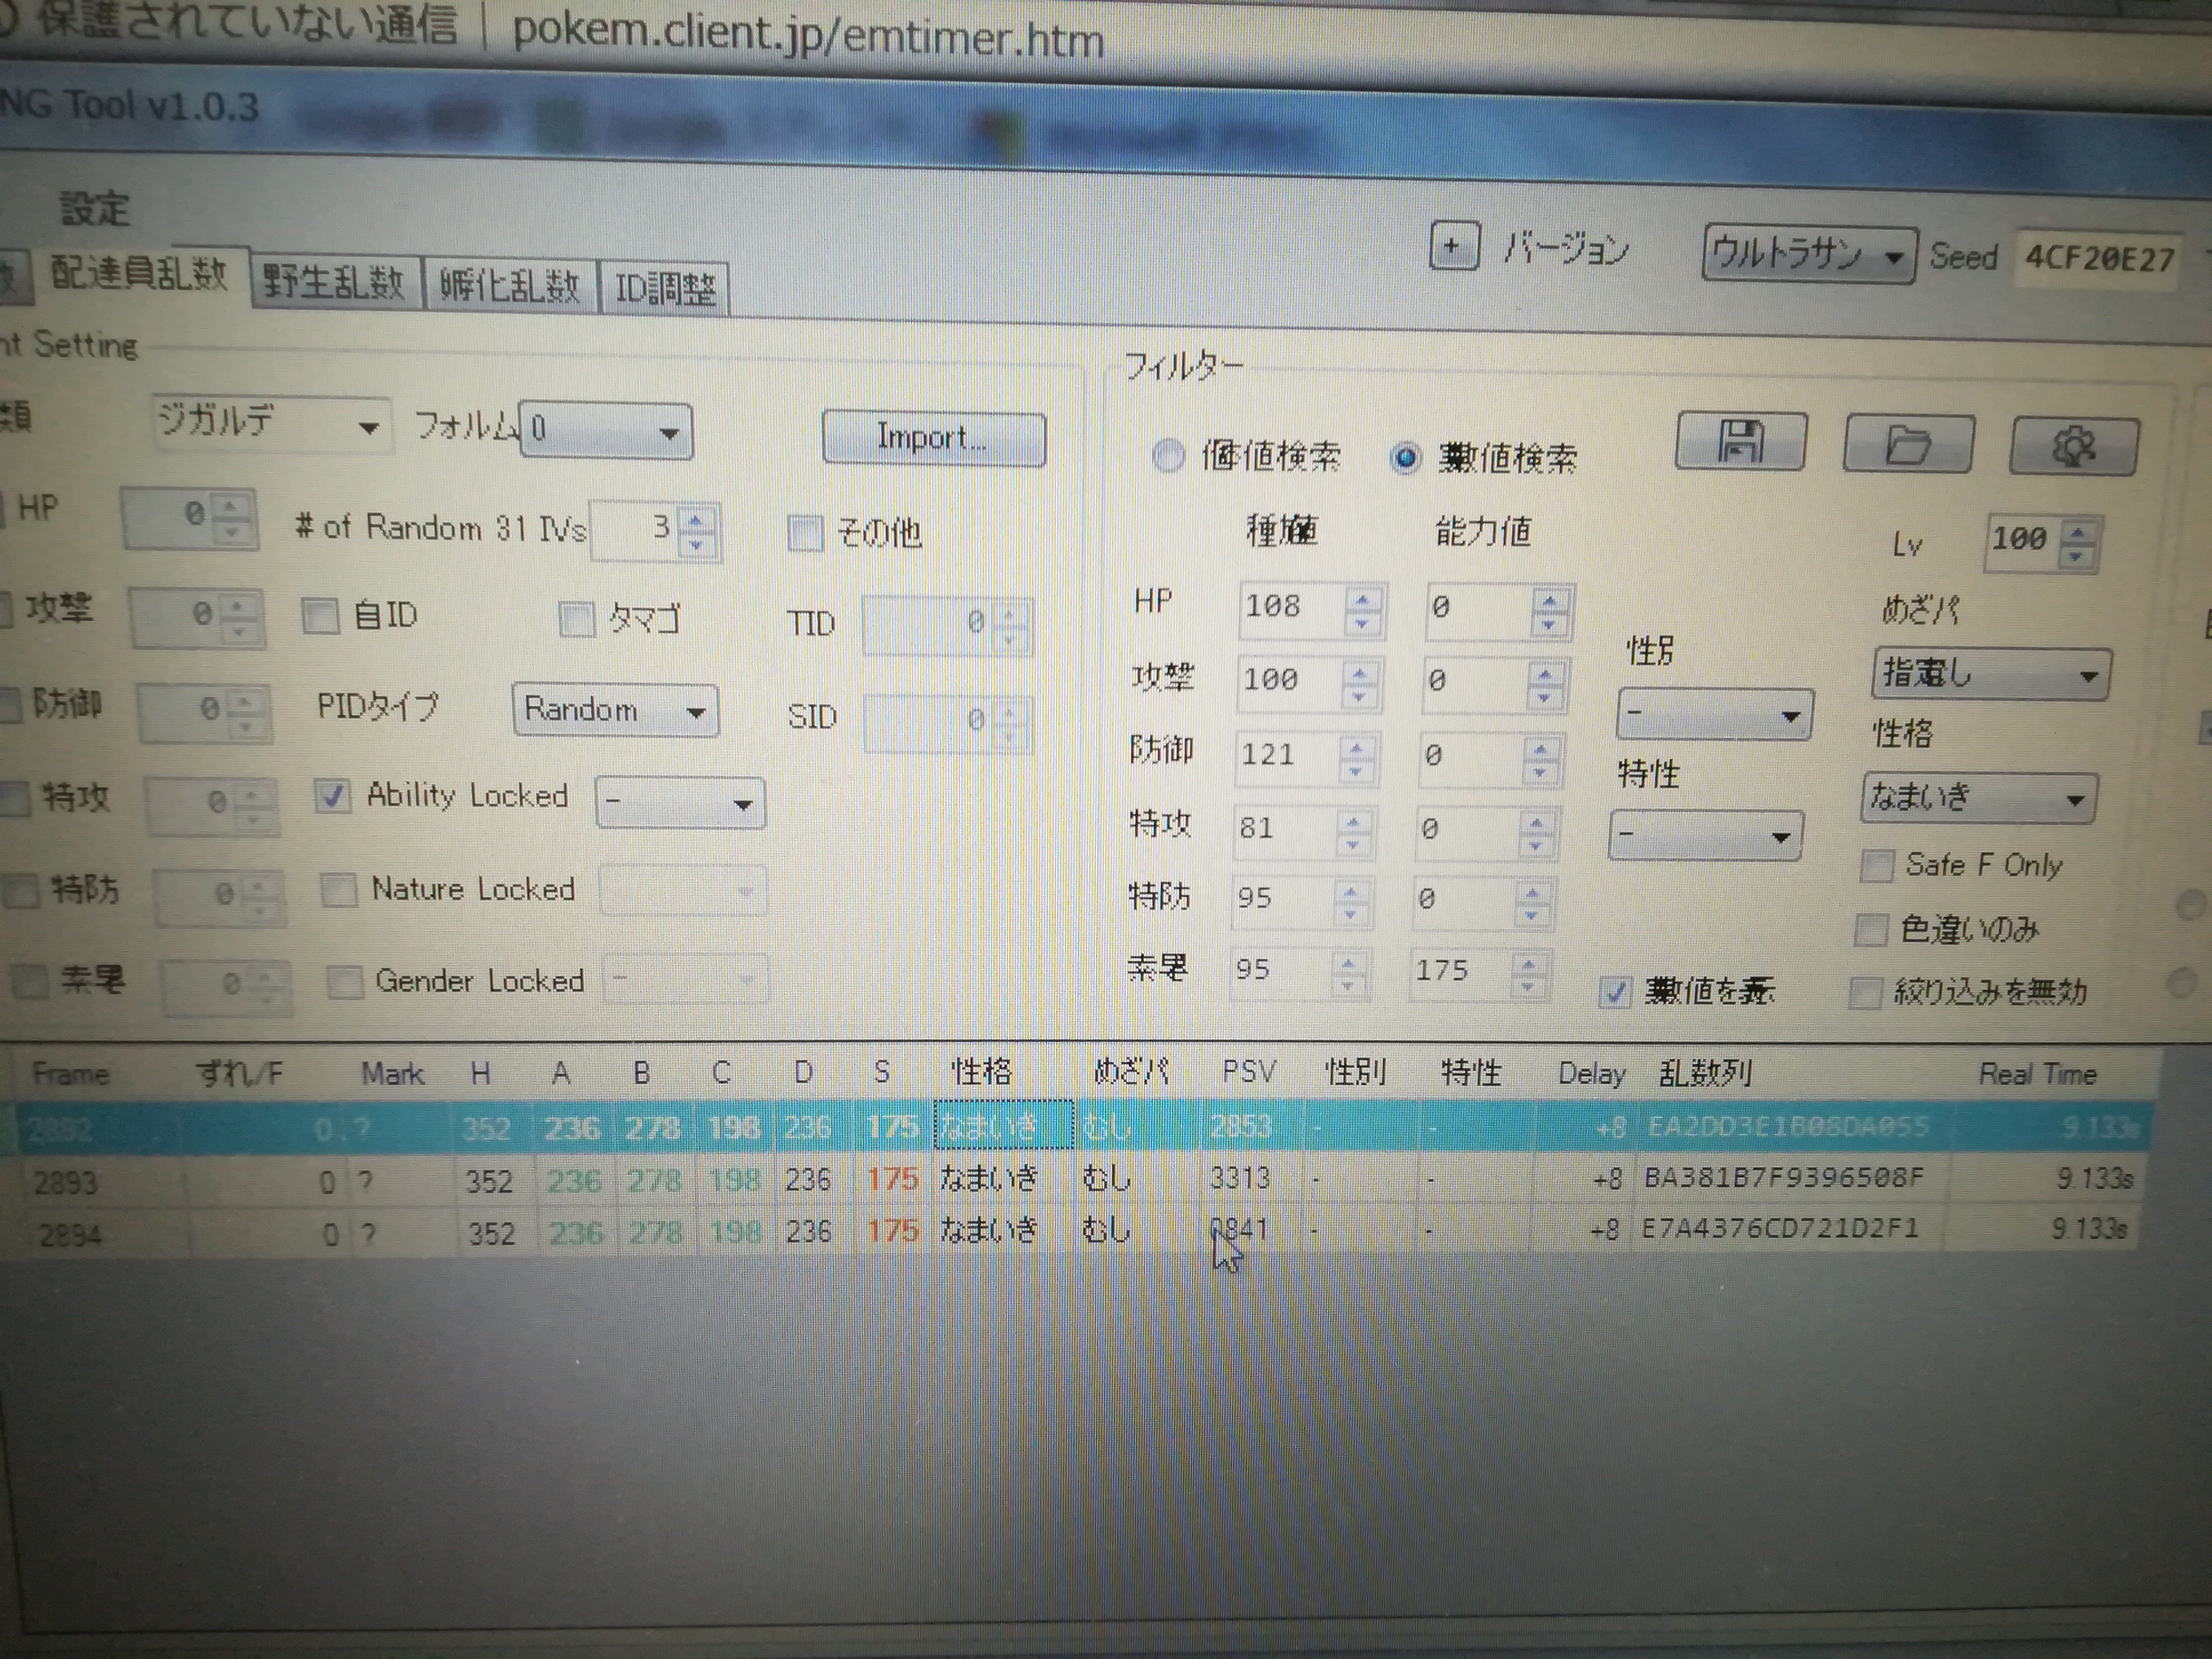Click the save (floppy disk) filter icon

[1740, 442]
